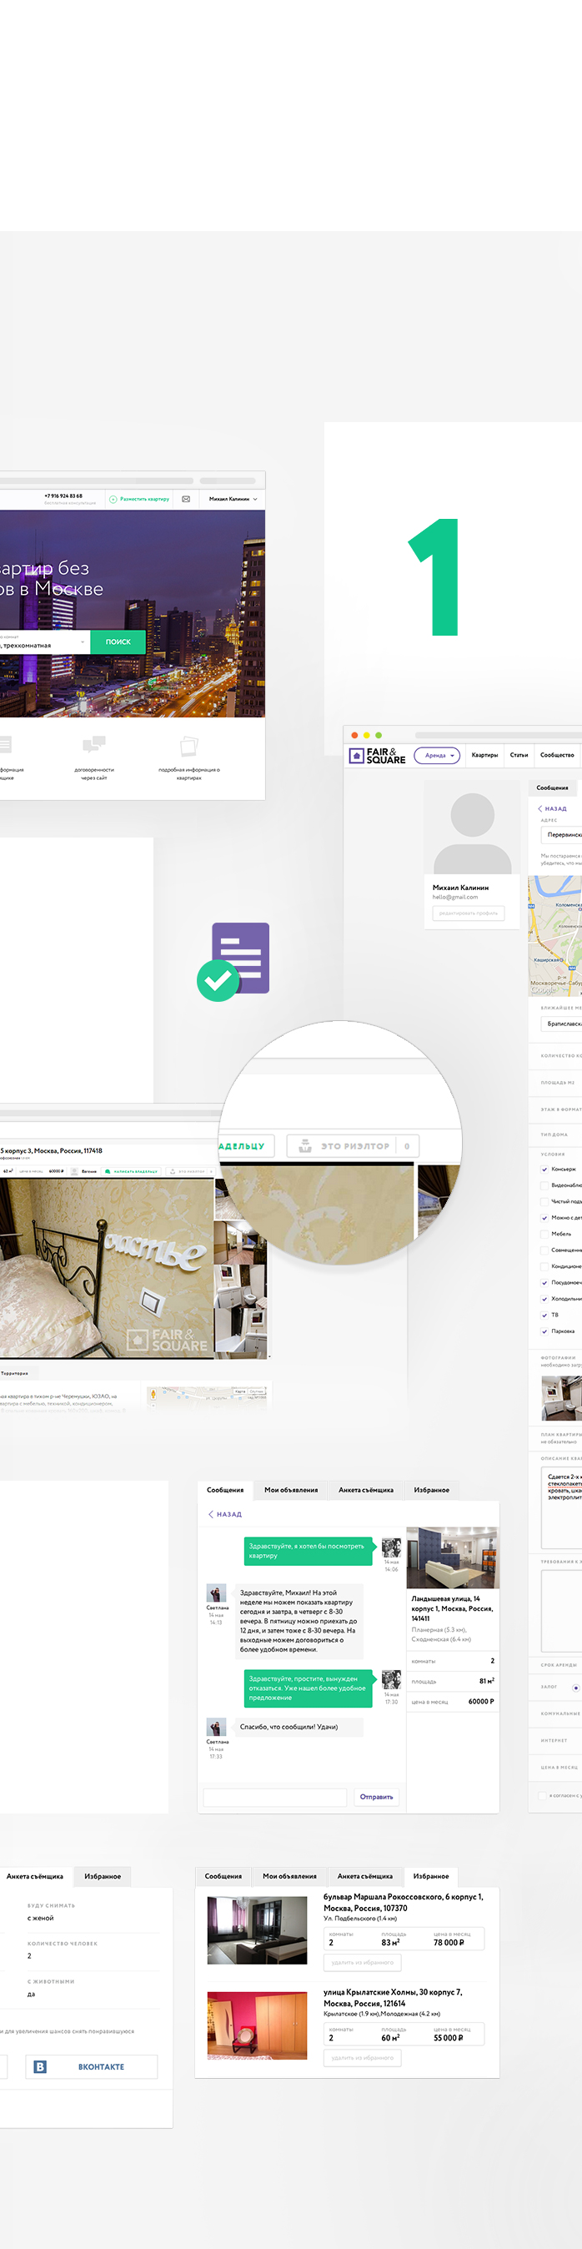Uncheck the 'ТВ' checkbox
The image size is (582, 2249).
(x=544, y=1315)
